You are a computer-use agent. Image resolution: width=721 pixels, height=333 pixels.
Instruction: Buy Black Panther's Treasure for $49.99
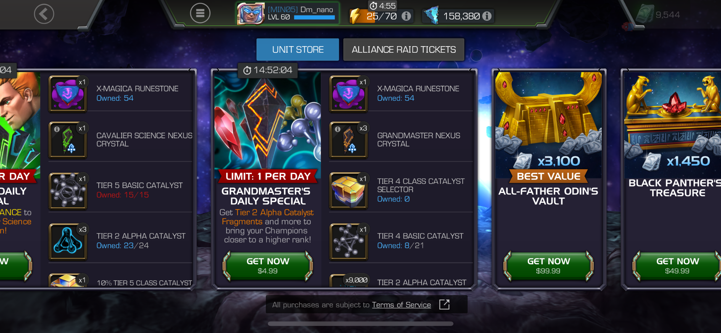click(x=677, y=266)
